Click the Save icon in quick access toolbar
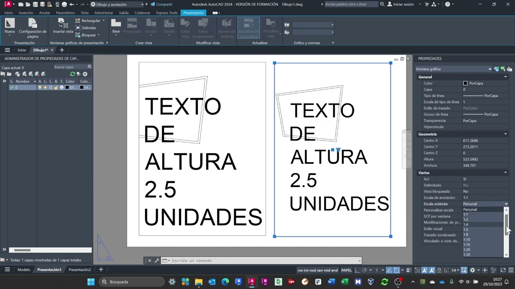This screenshot has height=289, width=515. [x=35, y=4]
